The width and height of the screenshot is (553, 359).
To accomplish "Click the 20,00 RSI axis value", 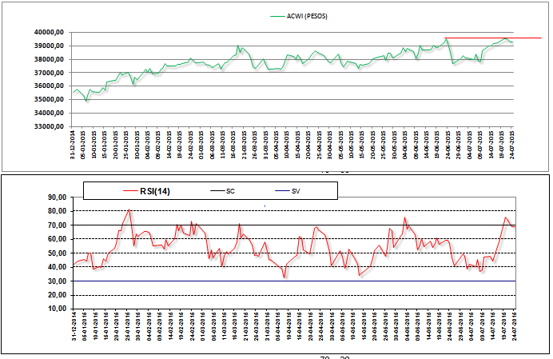I will pos(57,295).
